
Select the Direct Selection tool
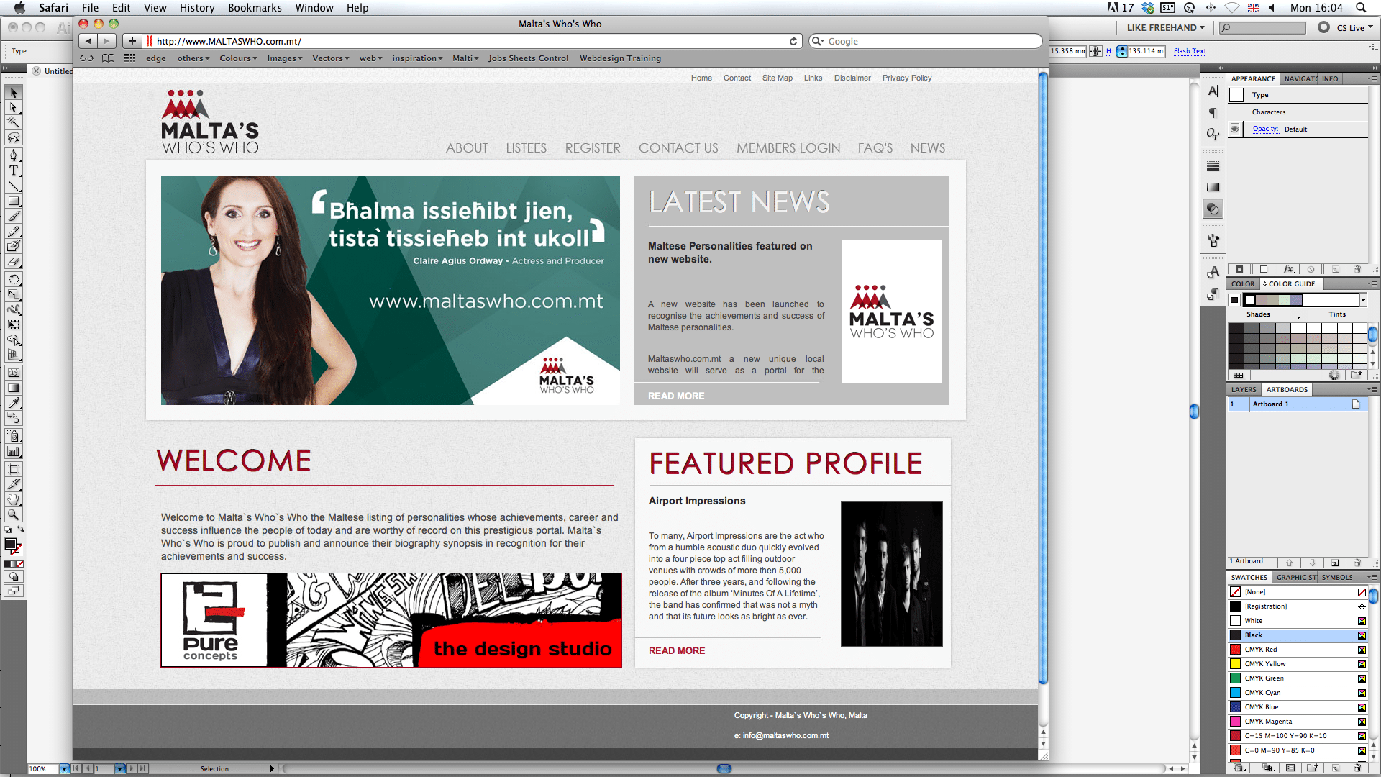[x=14, y=108]
